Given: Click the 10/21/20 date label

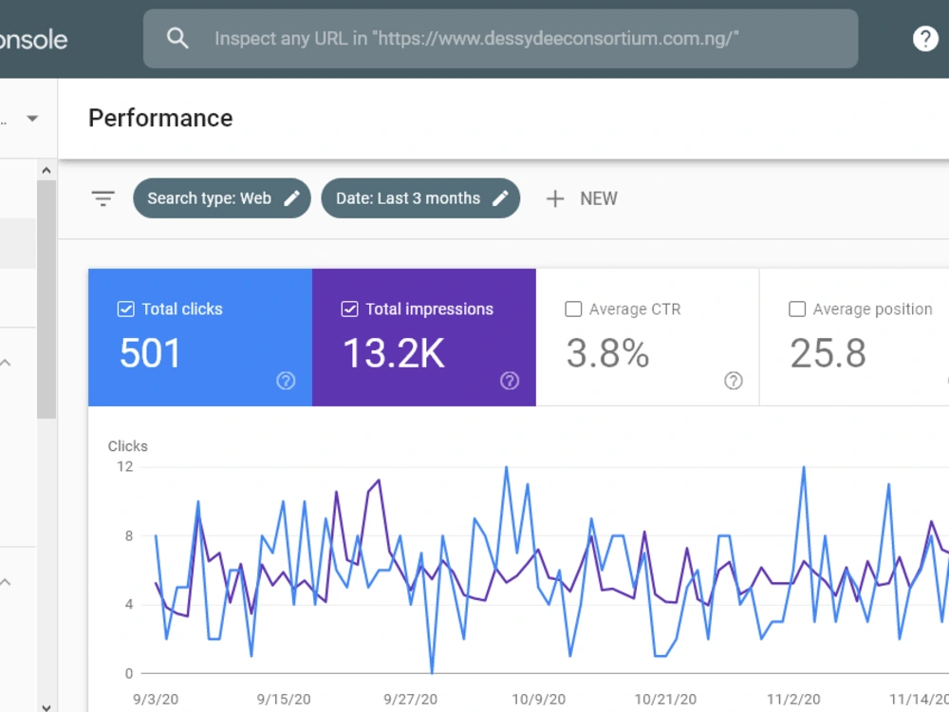Looking at the screenshot, I should (665, 700).
